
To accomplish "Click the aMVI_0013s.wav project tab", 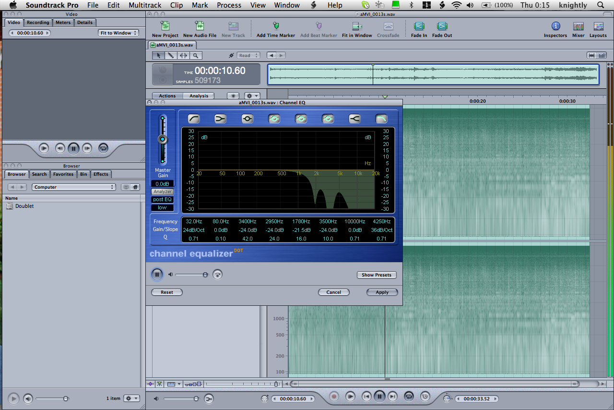I will pos(172,45).
